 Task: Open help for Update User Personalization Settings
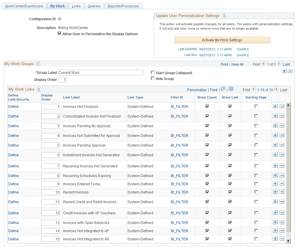pos(224,16)
